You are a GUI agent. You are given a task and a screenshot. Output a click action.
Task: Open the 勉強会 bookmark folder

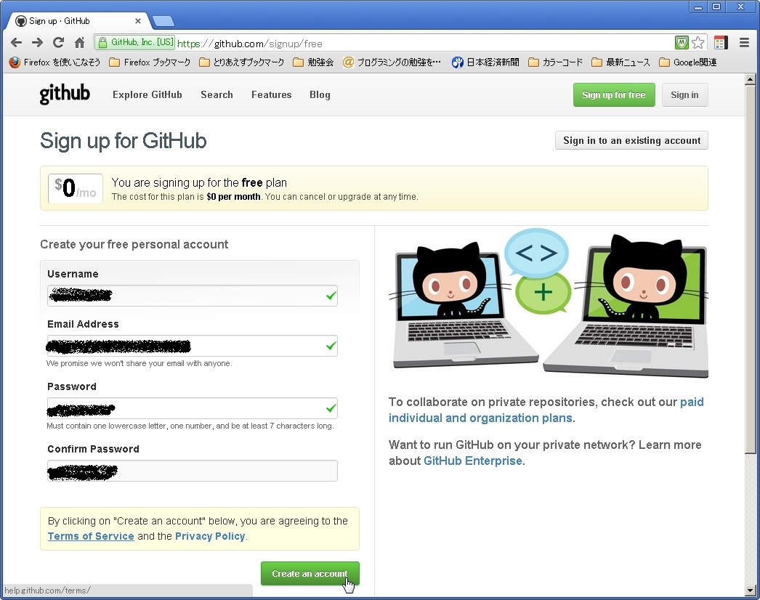point(314,62)
